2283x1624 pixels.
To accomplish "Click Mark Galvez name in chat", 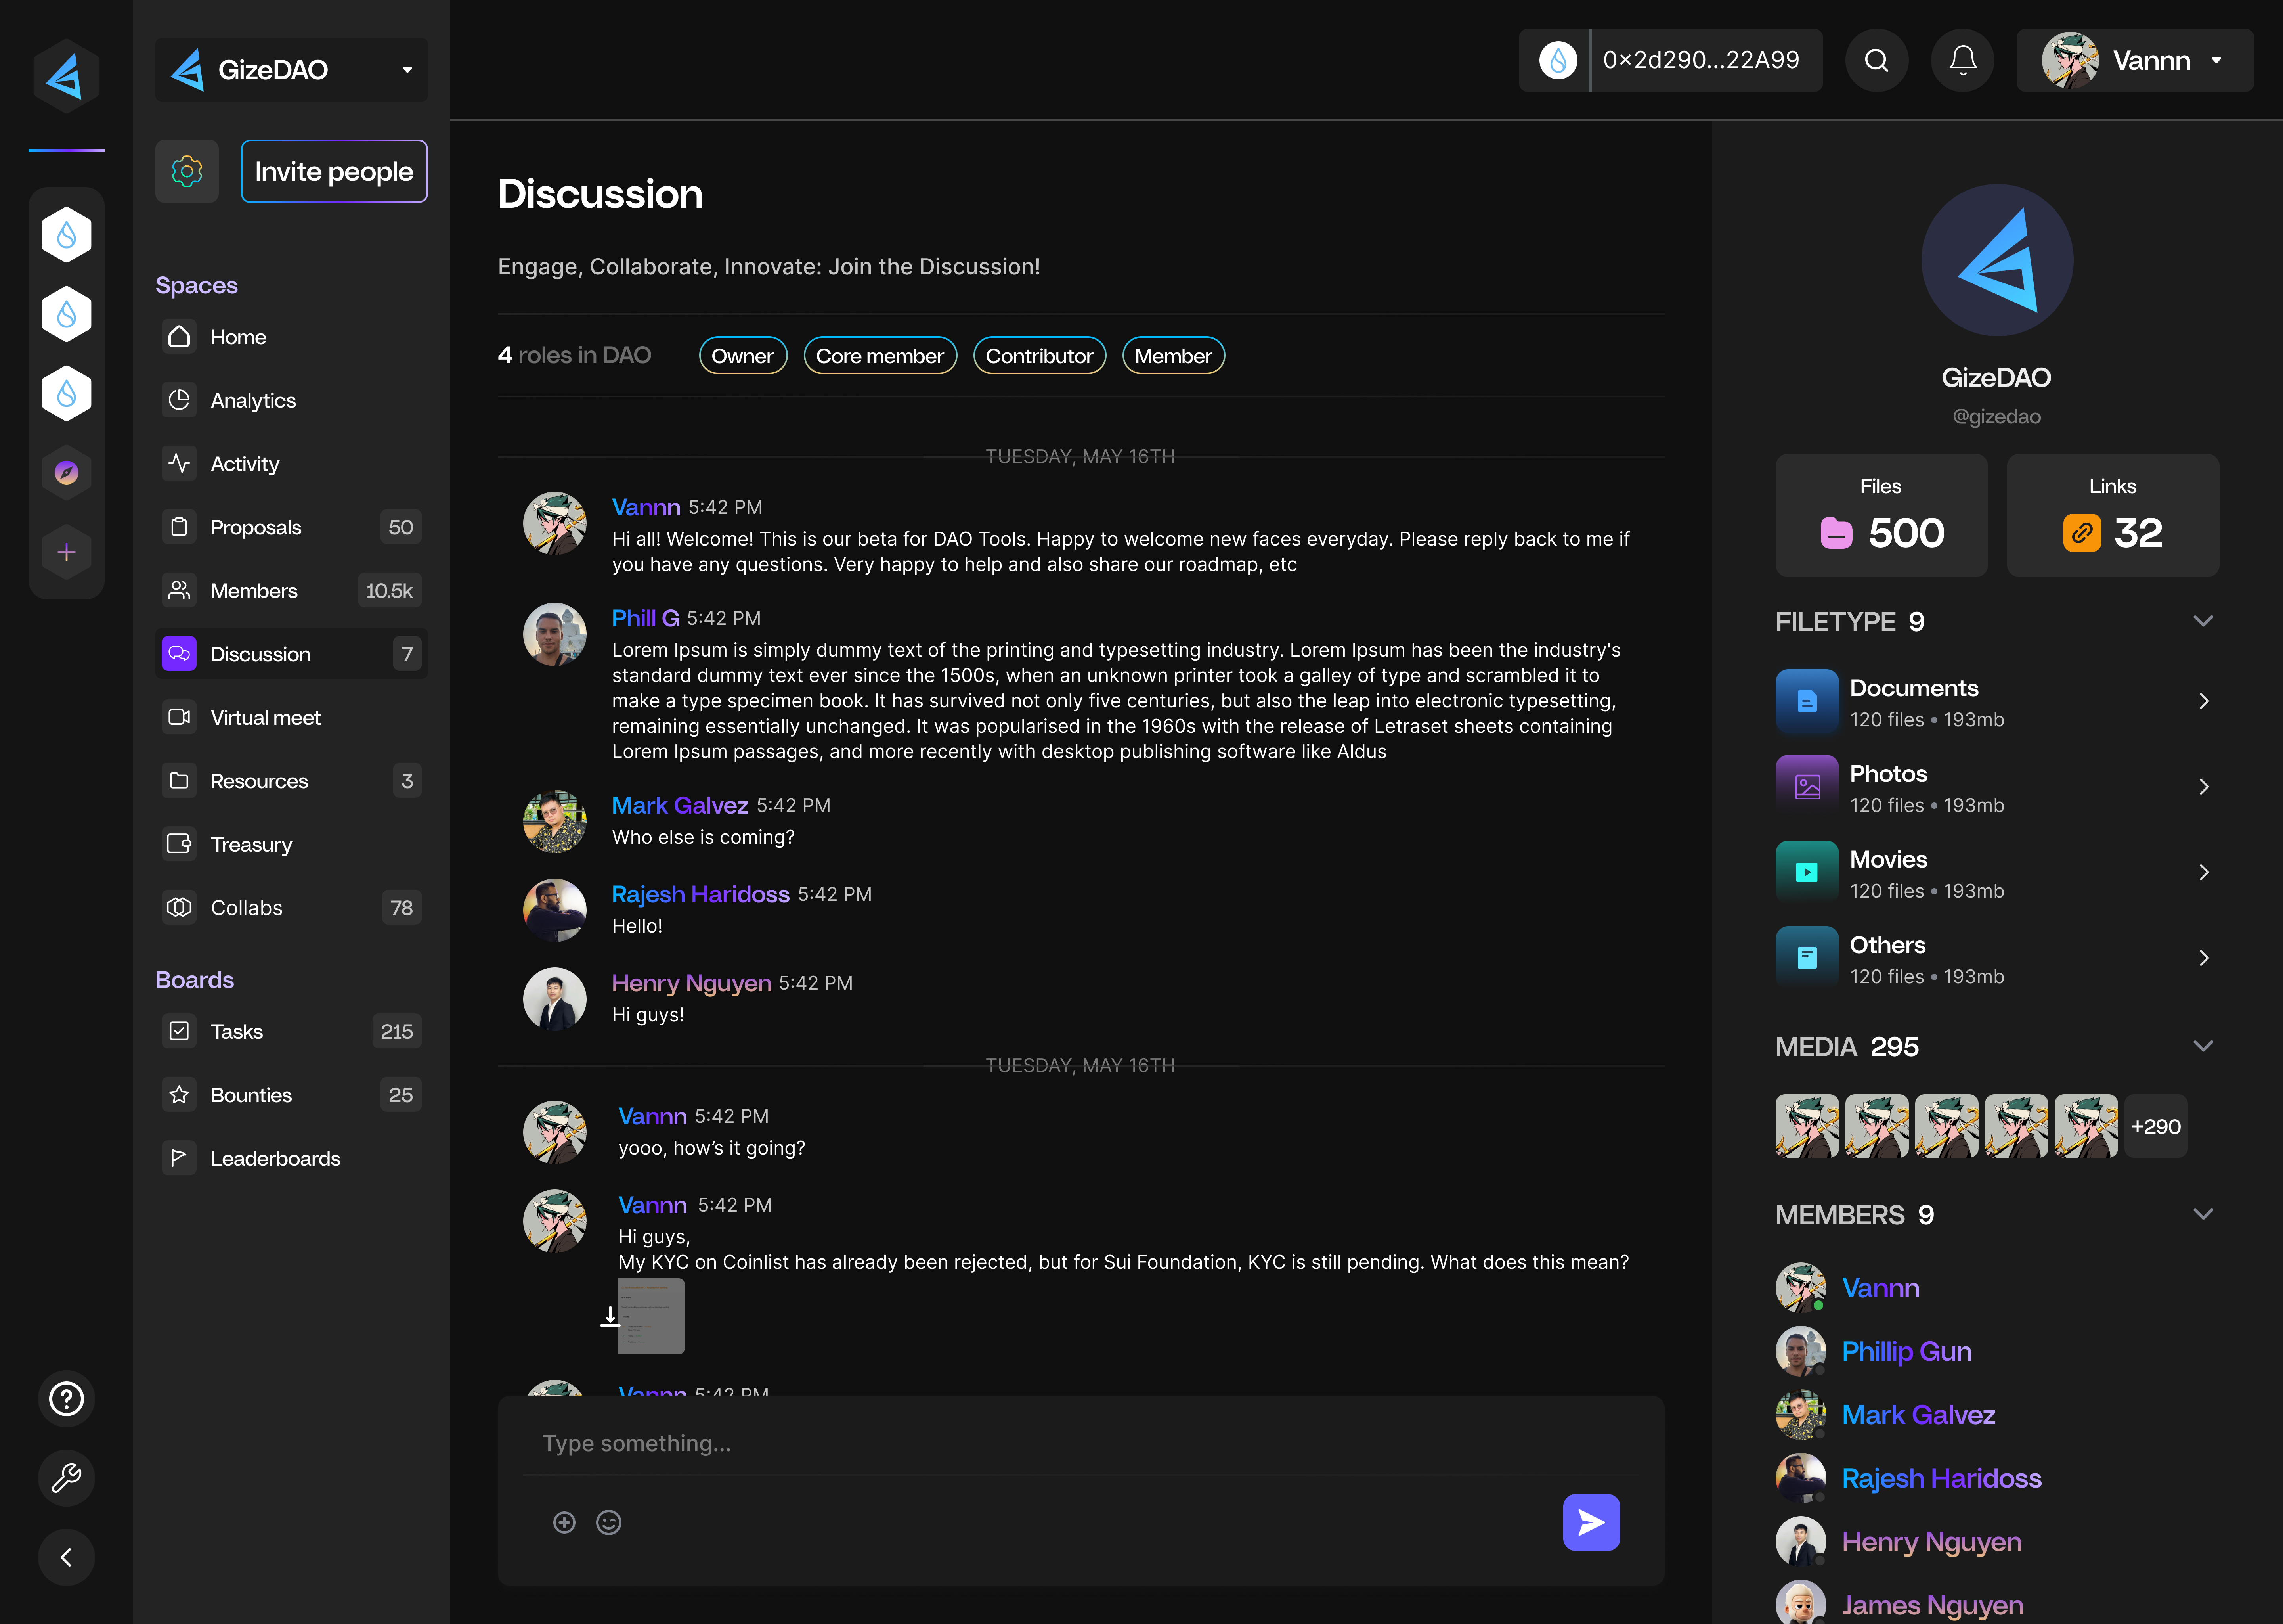I will click(680, 806).
